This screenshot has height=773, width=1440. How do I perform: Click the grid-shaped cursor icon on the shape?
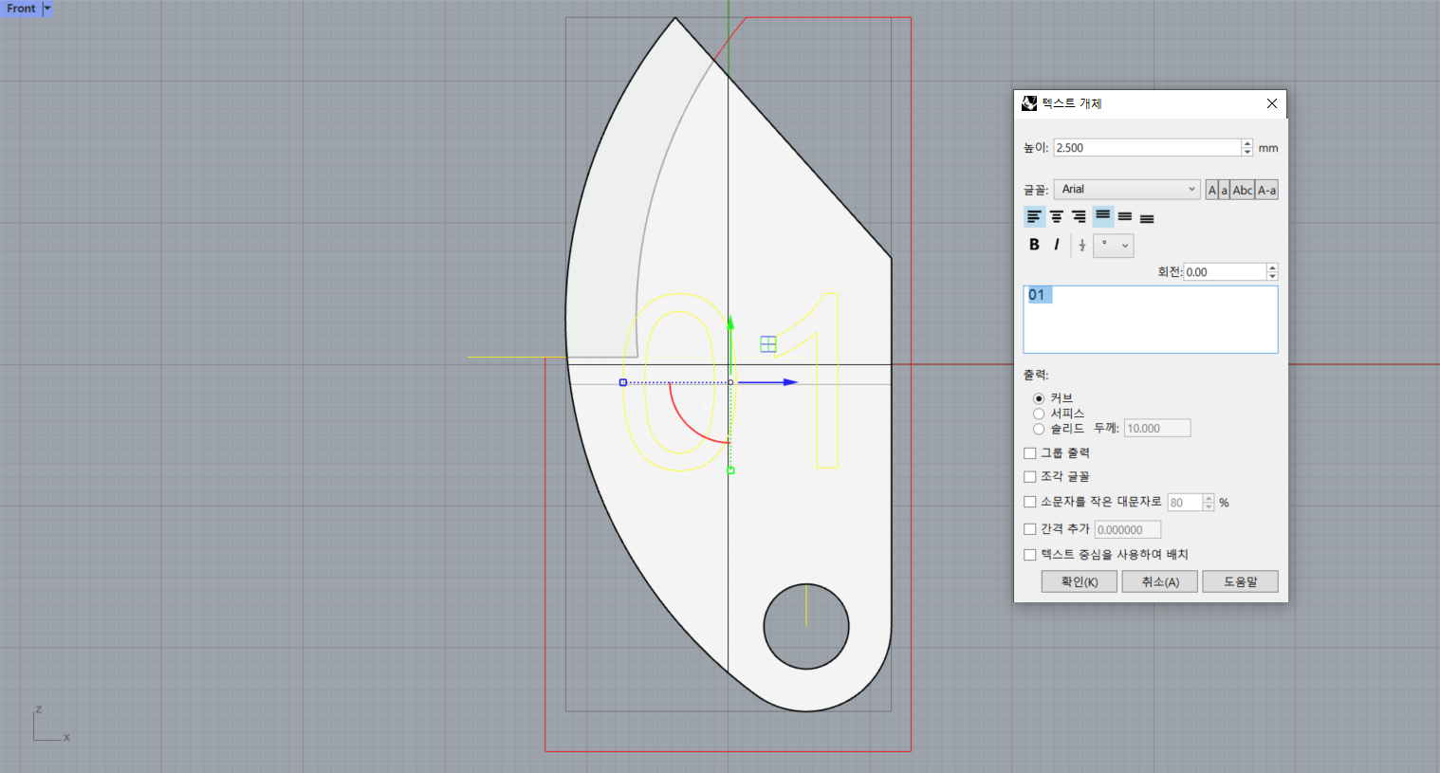[768, 344]
